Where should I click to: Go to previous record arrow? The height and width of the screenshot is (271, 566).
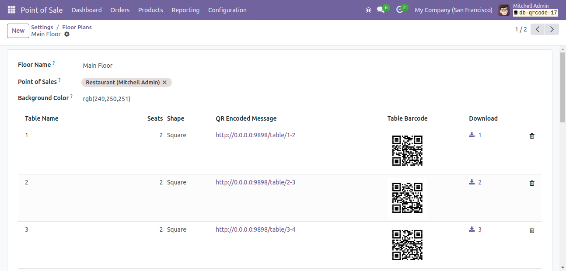(x=538, y=29)
